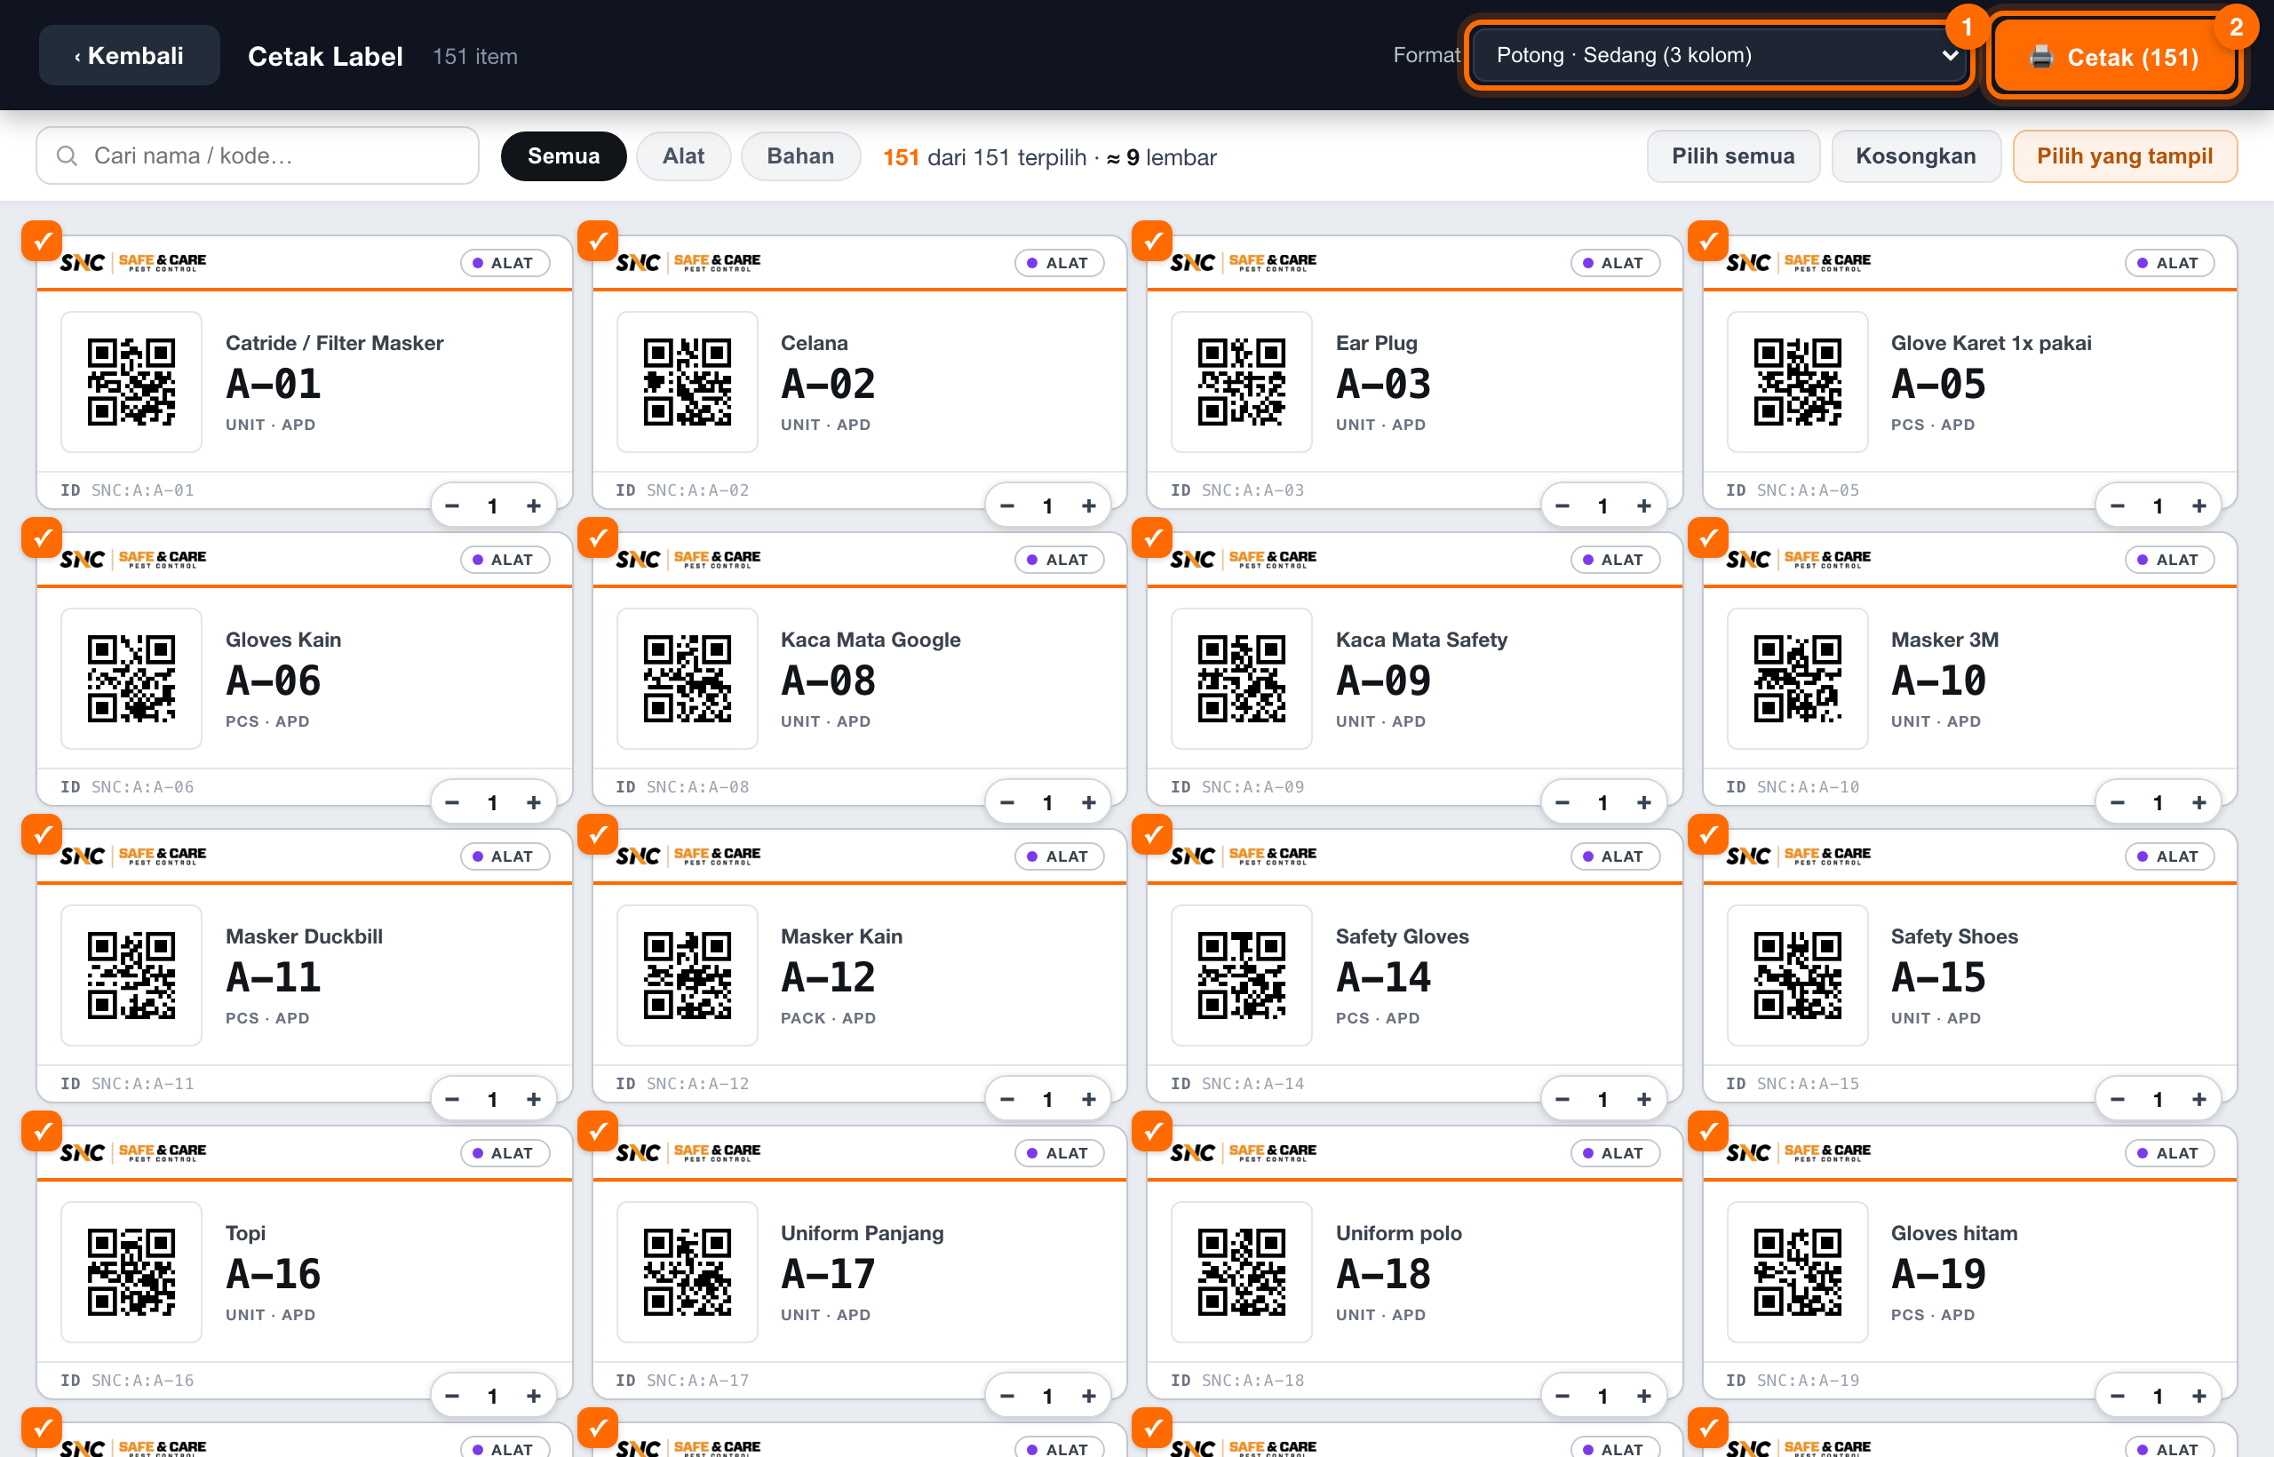Uncheck the Ear Plug A-03 card checkbox
Screen dimensions: 2274x1457
(1152, 242)
